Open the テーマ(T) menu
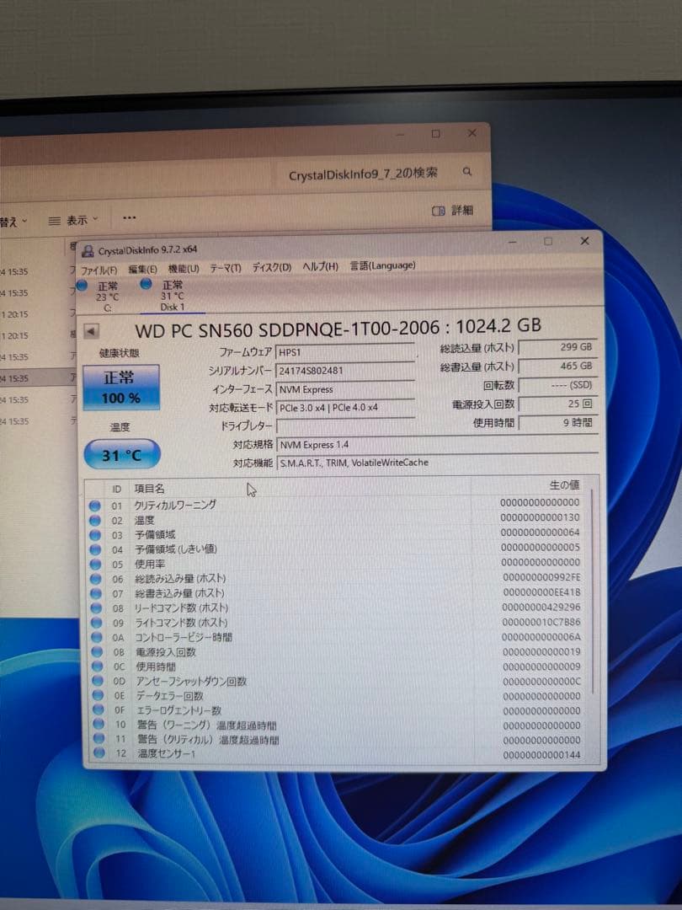Image resolution: width=682 pixels, height=910 pixels. [225, 268]
